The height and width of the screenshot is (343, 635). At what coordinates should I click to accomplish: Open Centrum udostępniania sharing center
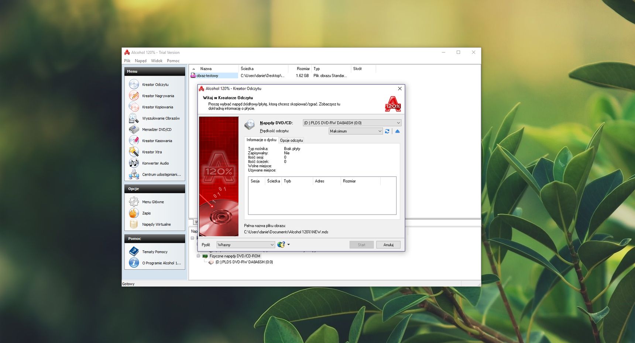[x=161, y=174]
